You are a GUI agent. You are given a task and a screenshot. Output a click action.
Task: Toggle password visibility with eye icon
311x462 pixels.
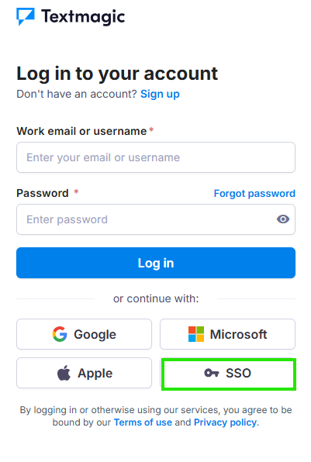point(283,219)
